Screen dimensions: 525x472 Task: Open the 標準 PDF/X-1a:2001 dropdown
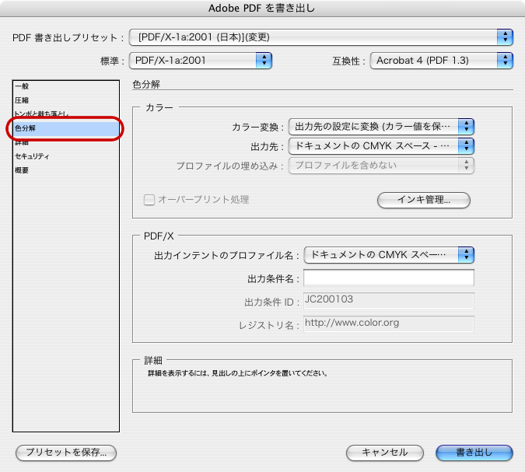point(200,61)
